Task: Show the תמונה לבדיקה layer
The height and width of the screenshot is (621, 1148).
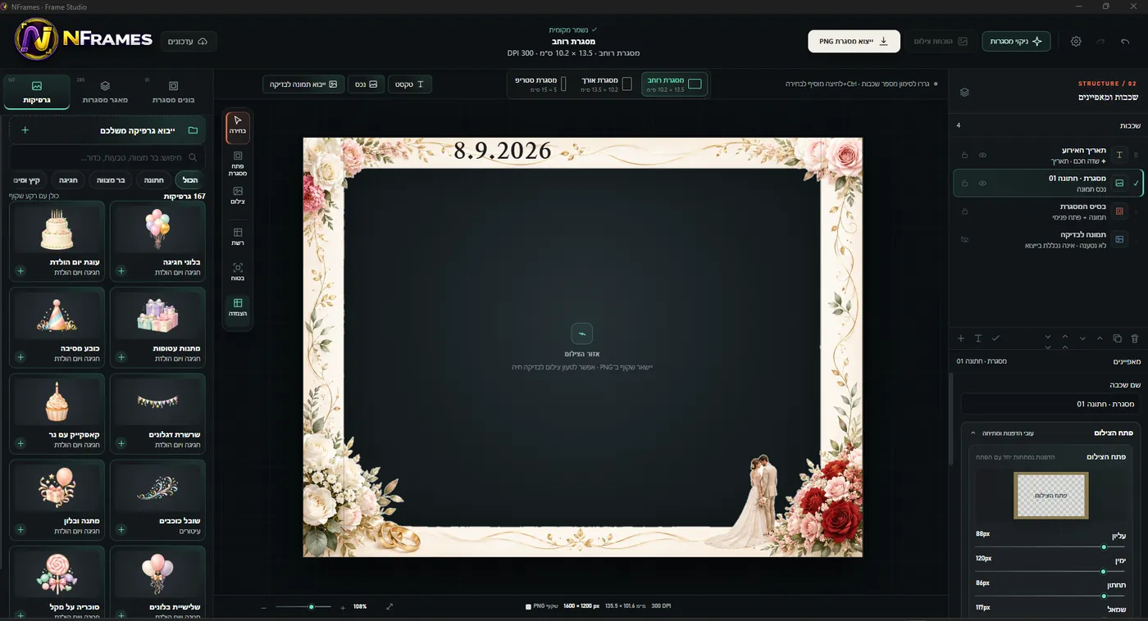Action: pos(964,239)
